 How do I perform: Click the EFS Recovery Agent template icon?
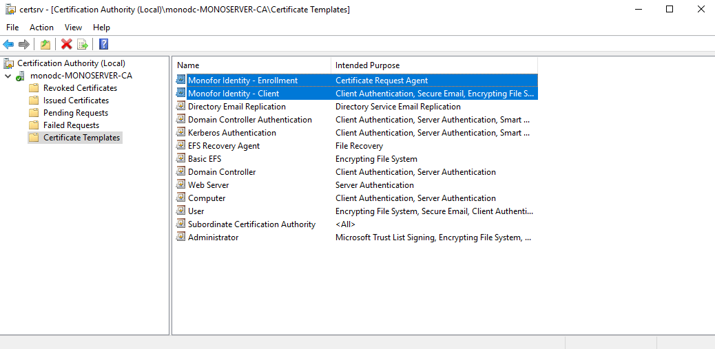tap(181, 146)
